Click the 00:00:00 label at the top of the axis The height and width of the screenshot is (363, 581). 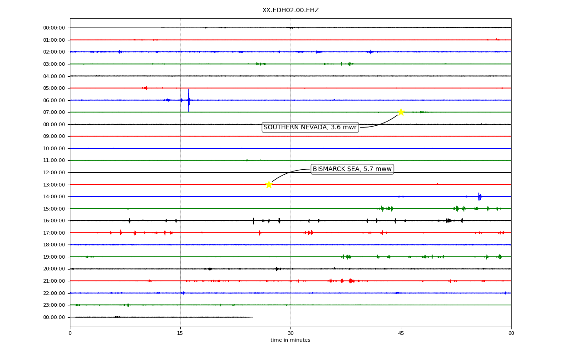point(54,28)
